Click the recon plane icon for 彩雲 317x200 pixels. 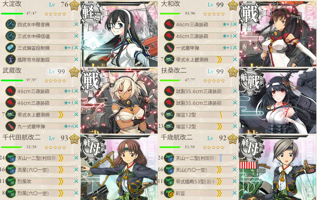169,193
